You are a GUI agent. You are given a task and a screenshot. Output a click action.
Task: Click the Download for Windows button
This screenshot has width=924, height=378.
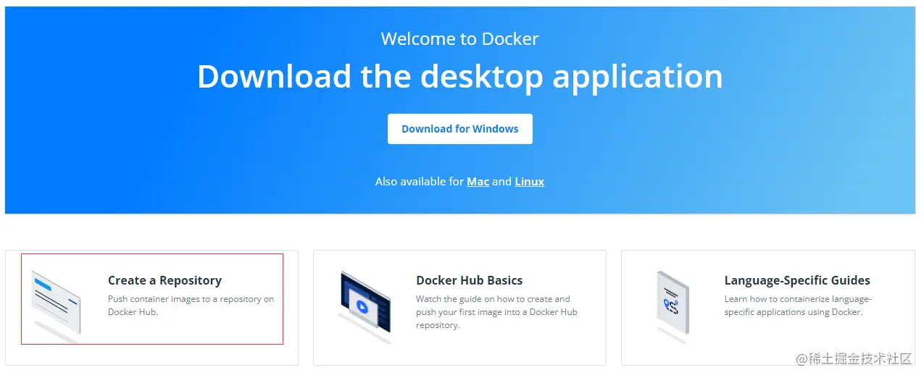459,129
